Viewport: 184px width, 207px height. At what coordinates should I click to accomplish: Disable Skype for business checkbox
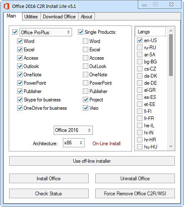coord(20,100)
